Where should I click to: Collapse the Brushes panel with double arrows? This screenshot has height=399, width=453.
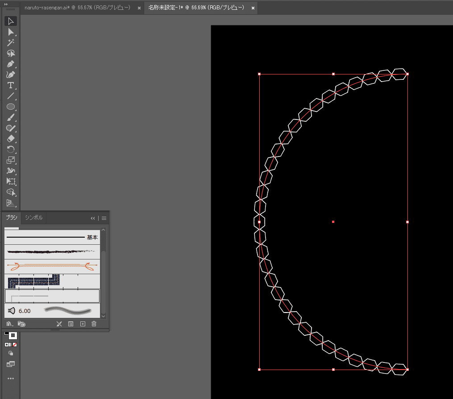coord(93,218)
